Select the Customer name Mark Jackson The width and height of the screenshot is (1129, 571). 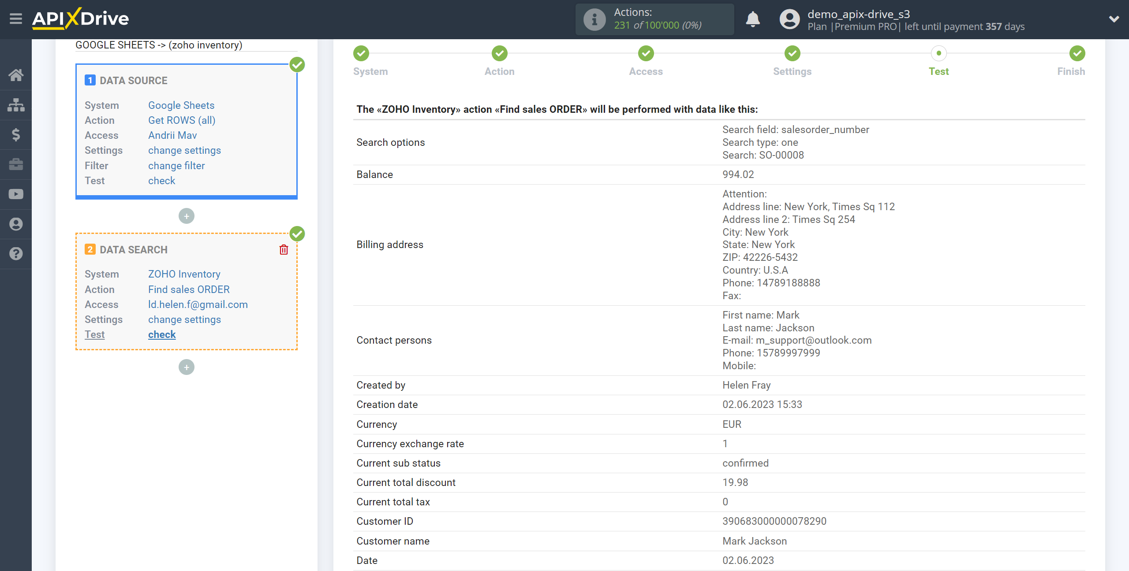tap(754, 541)
